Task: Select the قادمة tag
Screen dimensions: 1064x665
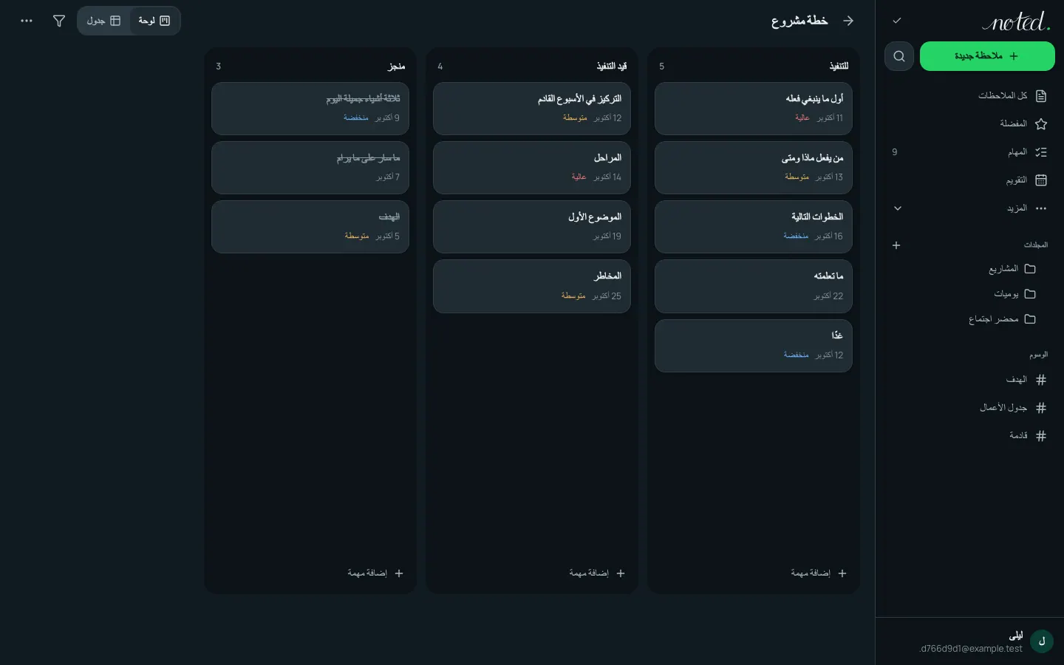Action: 970,436
